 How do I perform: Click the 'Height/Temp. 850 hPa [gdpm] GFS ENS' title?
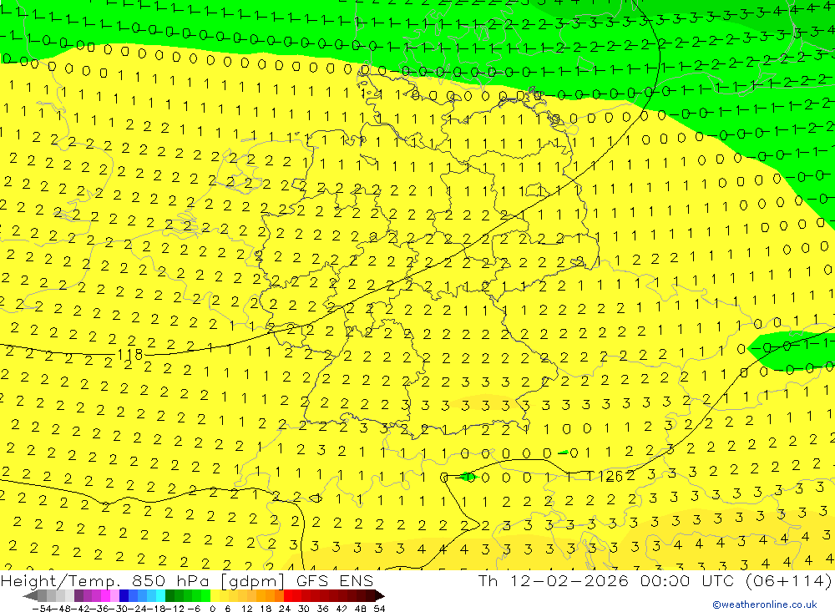click(x=187, y=580)
